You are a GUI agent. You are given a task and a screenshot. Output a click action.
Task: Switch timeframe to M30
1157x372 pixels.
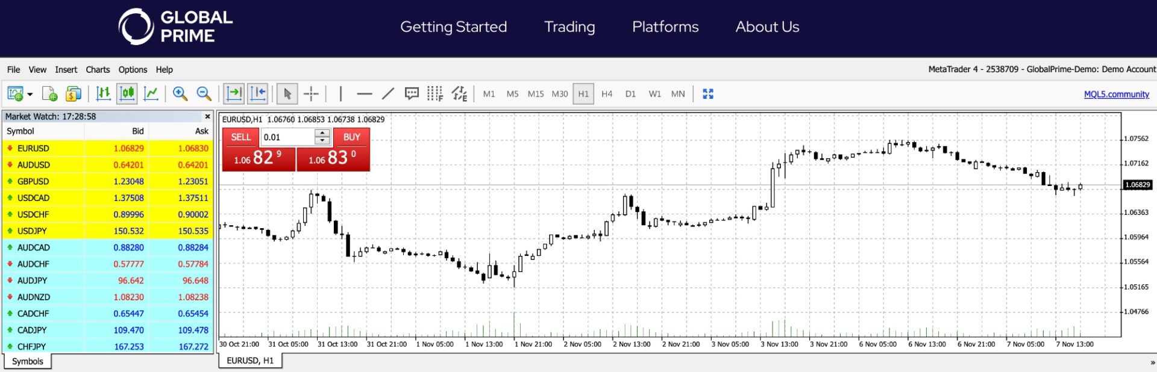pos(560,94)
